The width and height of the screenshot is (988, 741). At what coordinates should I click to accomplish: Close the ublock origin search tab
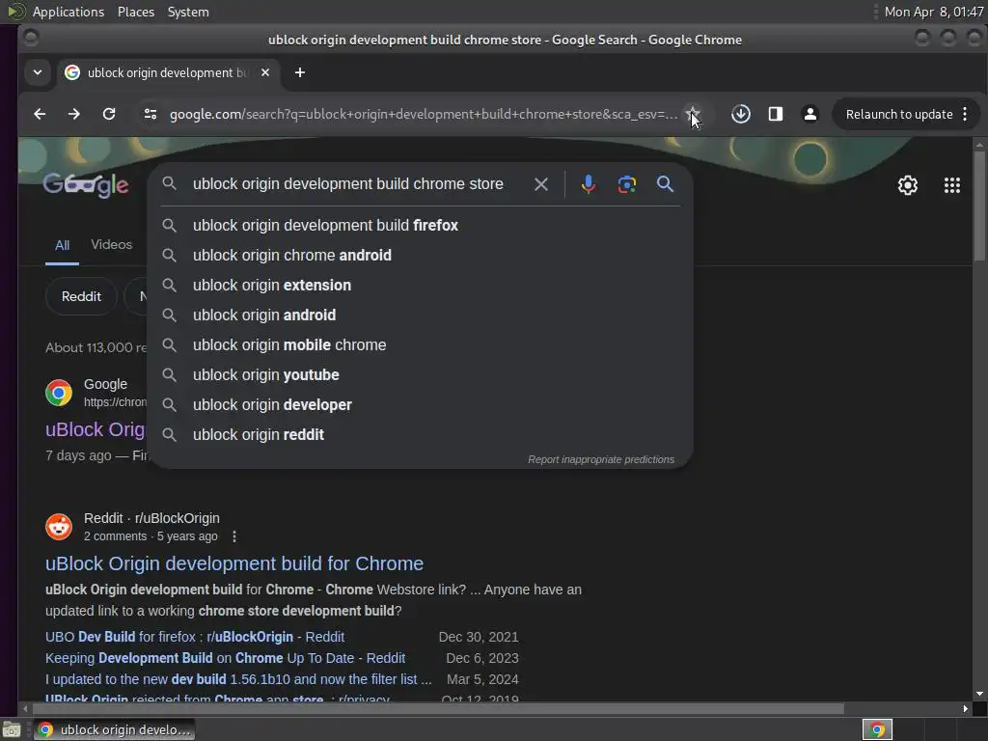tap(265, 72)
